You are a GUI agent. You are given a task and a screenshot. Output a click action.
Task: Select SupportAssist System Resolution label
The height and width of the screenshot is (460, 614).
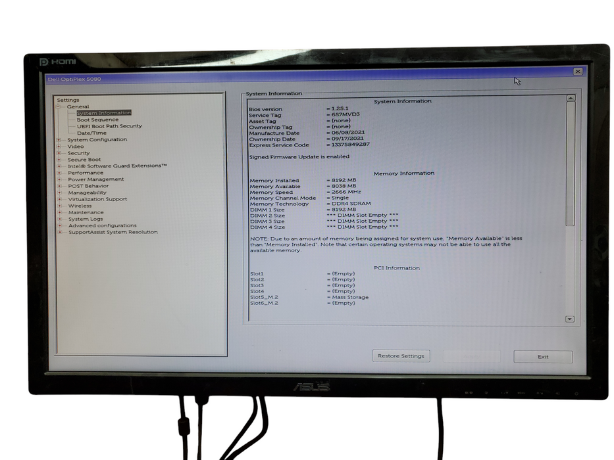click(x=113, y=232)
